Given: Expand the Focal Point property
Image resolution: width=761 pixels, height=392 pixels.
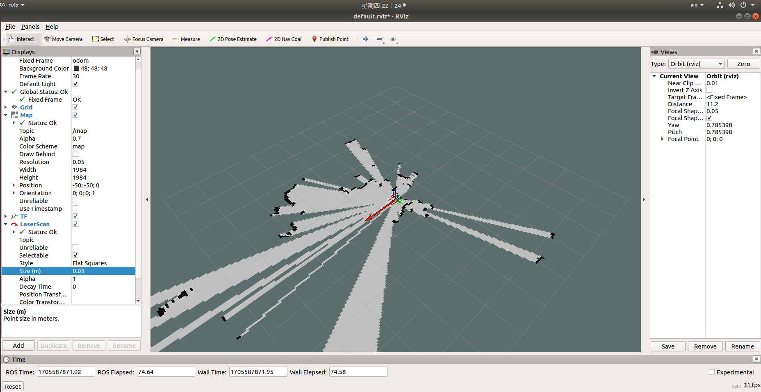Looking at the screenshot, I should coord(662,139).
